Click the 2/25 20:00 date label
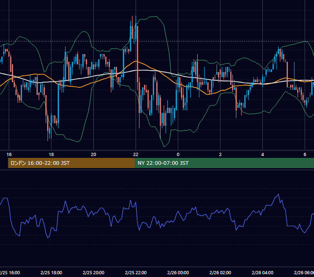 (x=94, y=272)
